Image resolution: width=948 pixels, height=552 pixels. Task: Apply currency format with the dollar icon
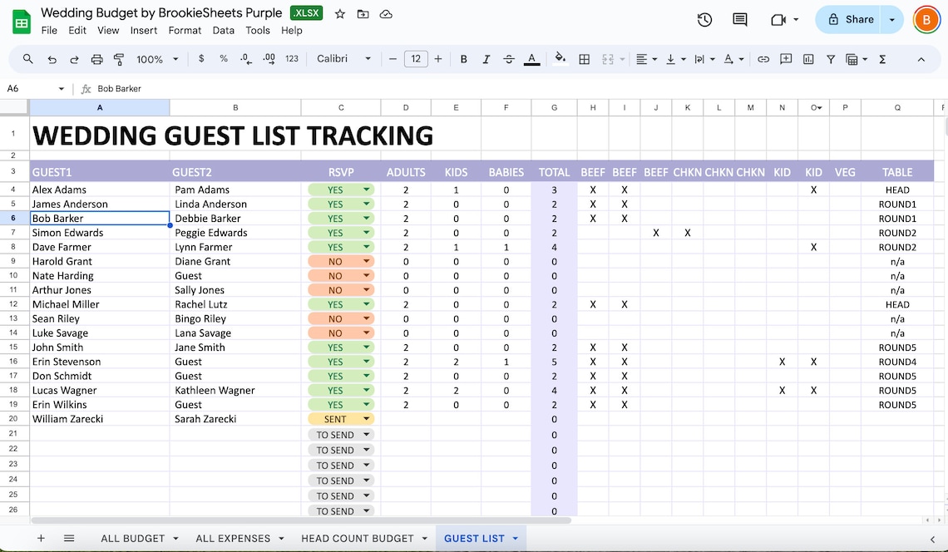pyautogui.click(x=200, y=59)
